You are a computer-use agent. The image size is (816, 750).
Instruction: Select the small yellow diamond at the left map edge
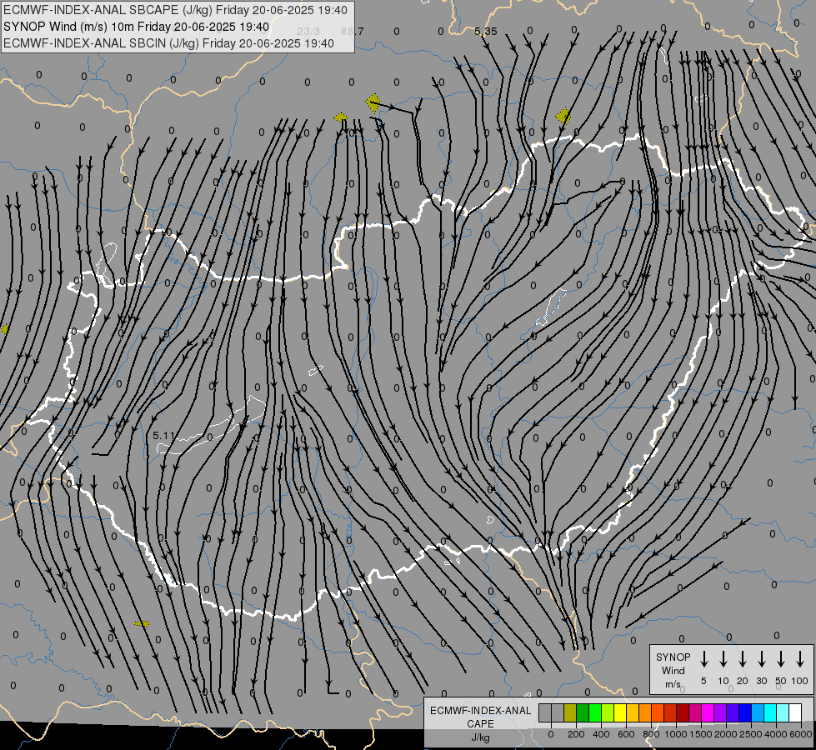[x=5, y=329]
